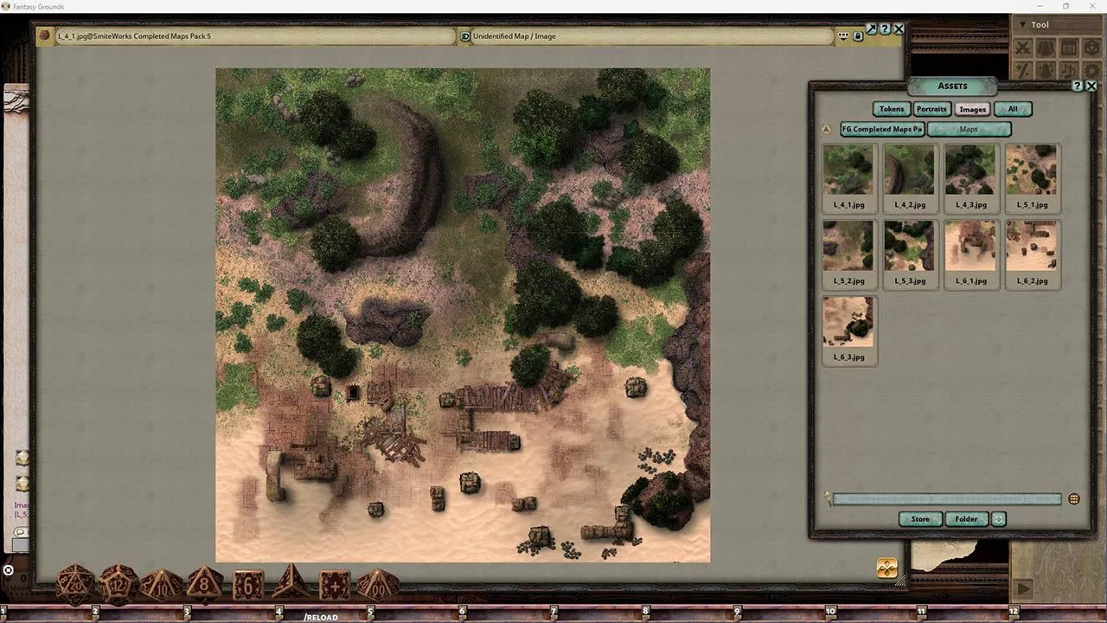Toggle the map window lock icon
The height and width of the screenshot is (623, 1107).
pyautogui.click(x=858, y=36)
